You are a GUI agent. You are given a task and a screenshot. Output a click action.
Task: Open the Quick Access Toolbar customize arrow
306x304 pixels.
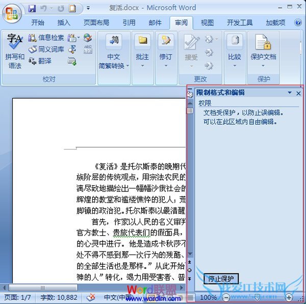coord(88,8)
